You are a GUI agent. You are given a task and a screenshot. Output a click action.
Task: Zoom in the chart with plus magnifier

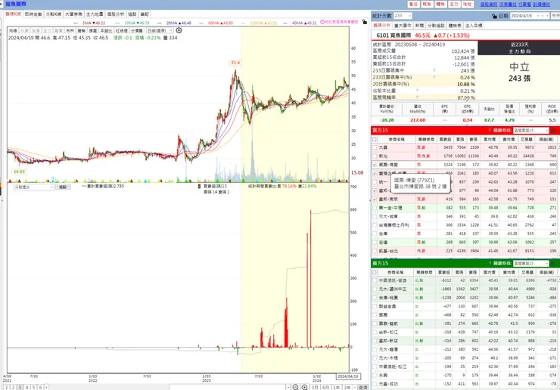click(304, 387)
